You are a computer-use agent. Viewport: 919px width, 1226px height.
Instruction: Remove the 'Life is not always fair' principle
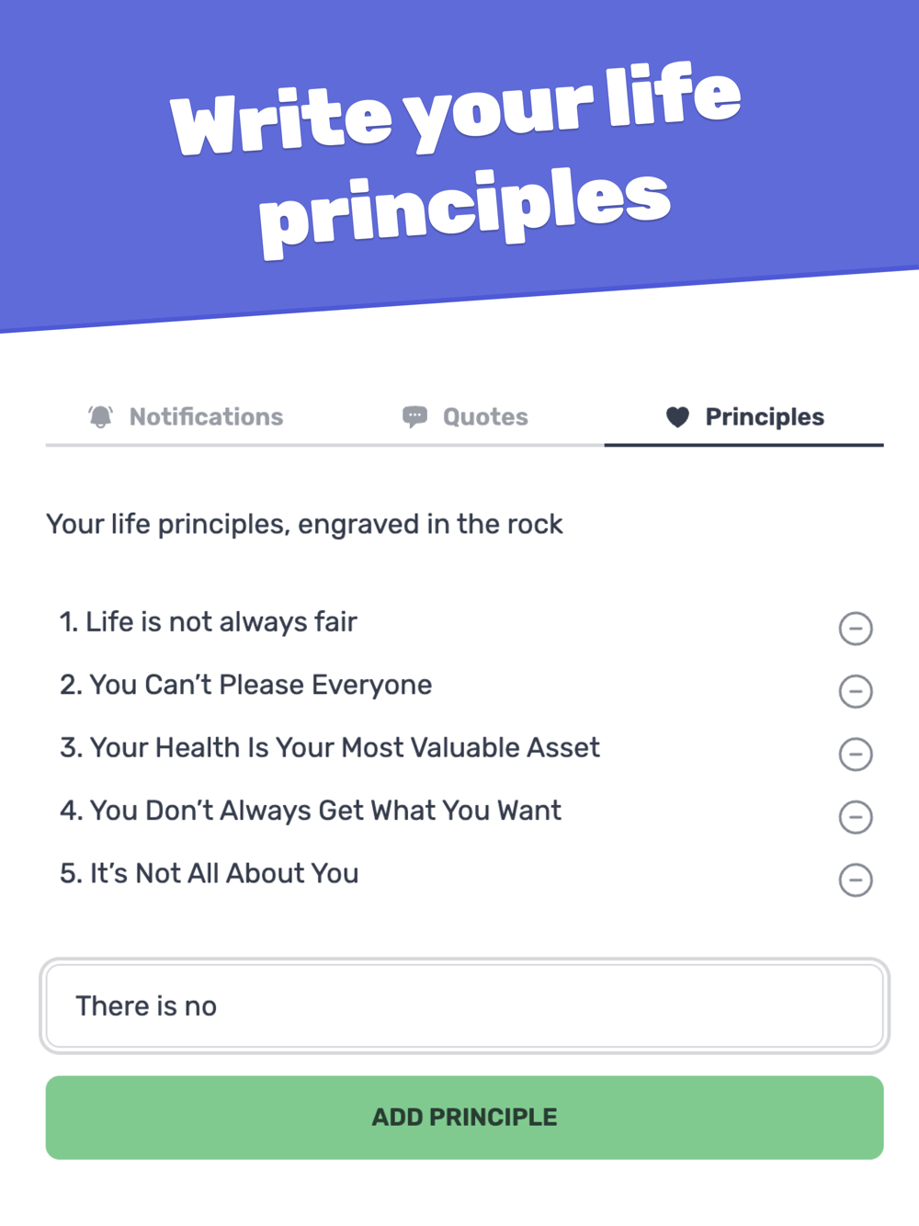click(856, 629)
